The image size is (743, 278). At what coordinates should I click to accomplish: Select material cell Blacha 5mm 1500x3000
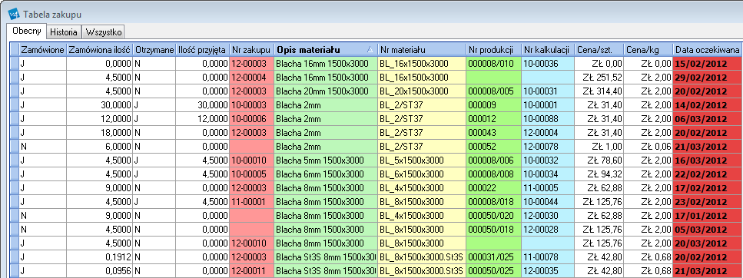coord(326,160)
